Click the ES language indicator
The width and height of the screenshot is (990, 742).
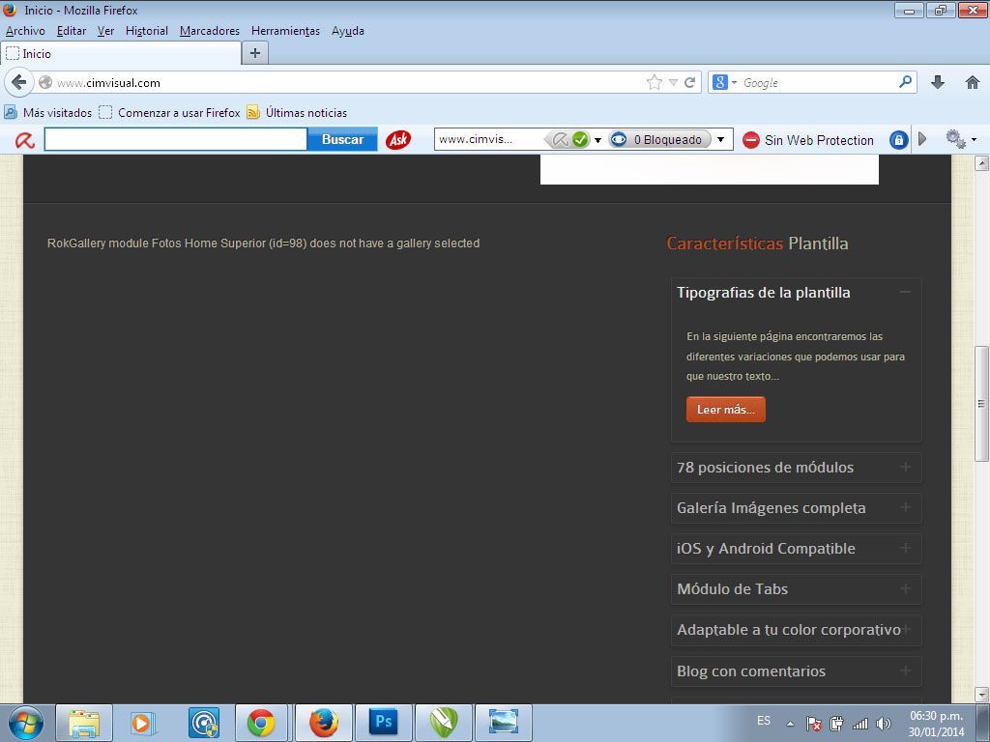click(764, 721)
